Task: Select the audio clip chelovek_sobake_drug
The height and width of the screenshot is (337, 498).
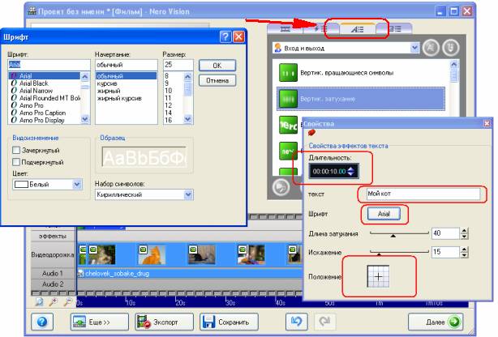Action: [x=190, y=274]
